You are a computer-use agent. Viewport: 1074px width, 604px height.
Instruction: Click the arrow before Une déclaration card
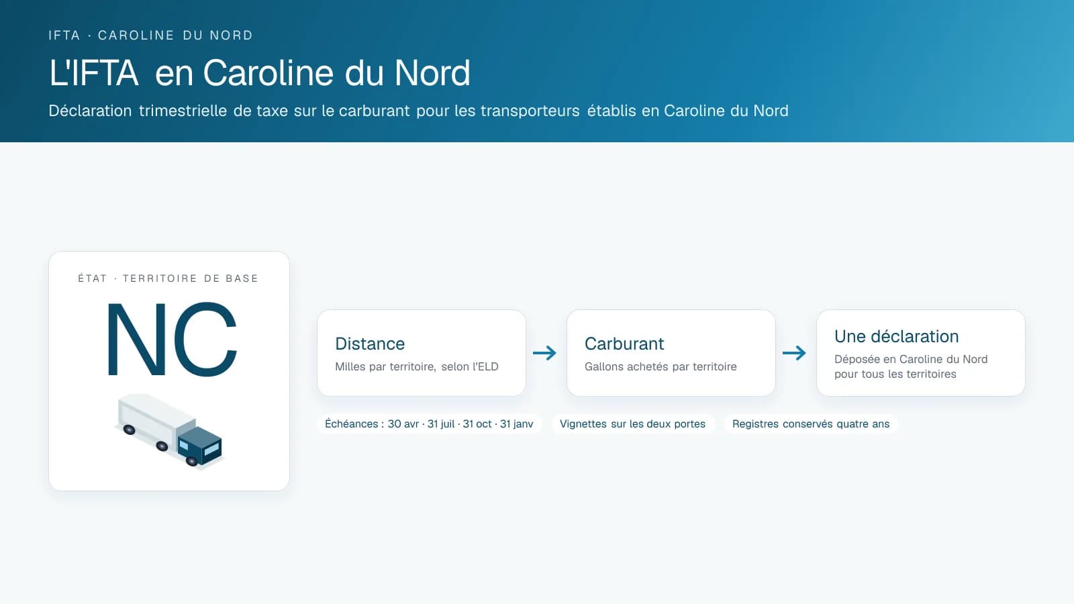tap(794, 353)
